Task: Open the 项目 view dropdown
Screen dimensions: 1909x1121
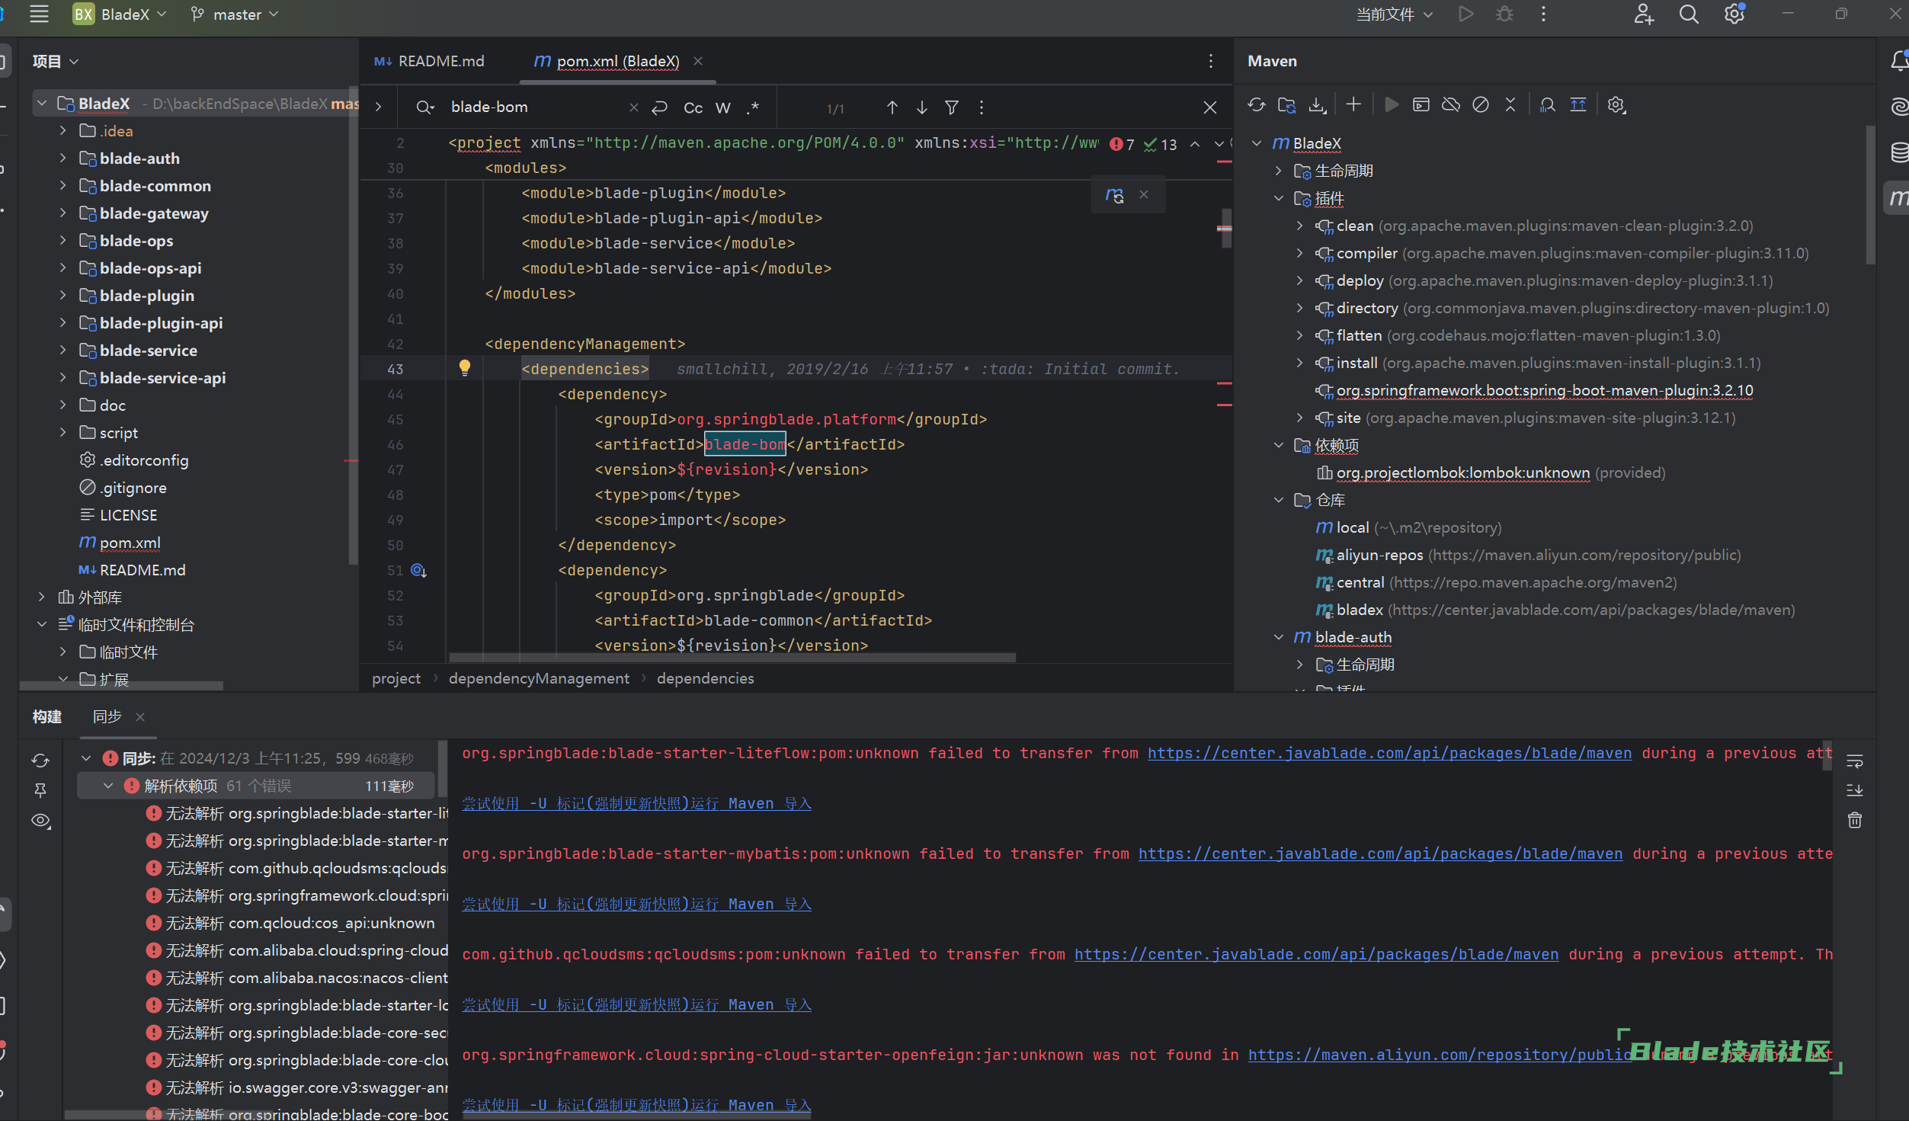Action: pyautogui.click(x=55, y=61)
